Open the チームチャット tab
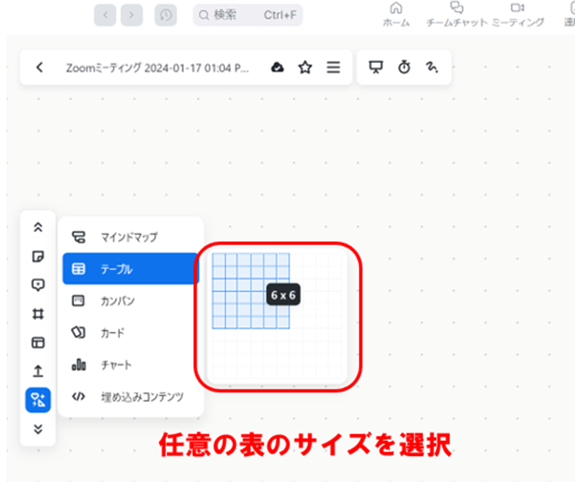This screenshot has height=482, width=575. tap(456, 14)
